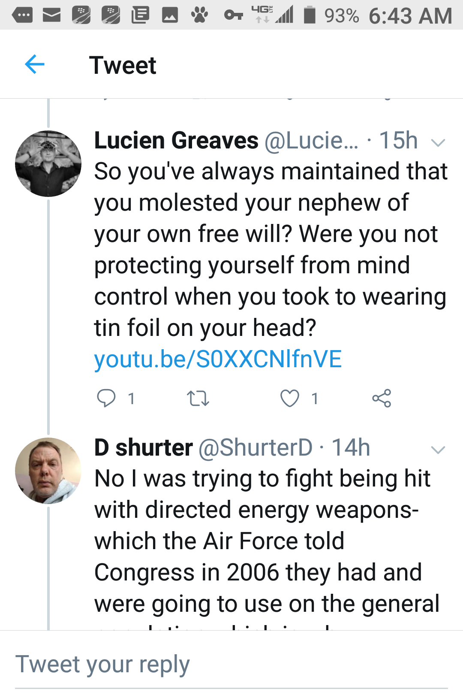463x695 pixels.
Task: Tap the battery status icon
Action: [x=310, y=15]
